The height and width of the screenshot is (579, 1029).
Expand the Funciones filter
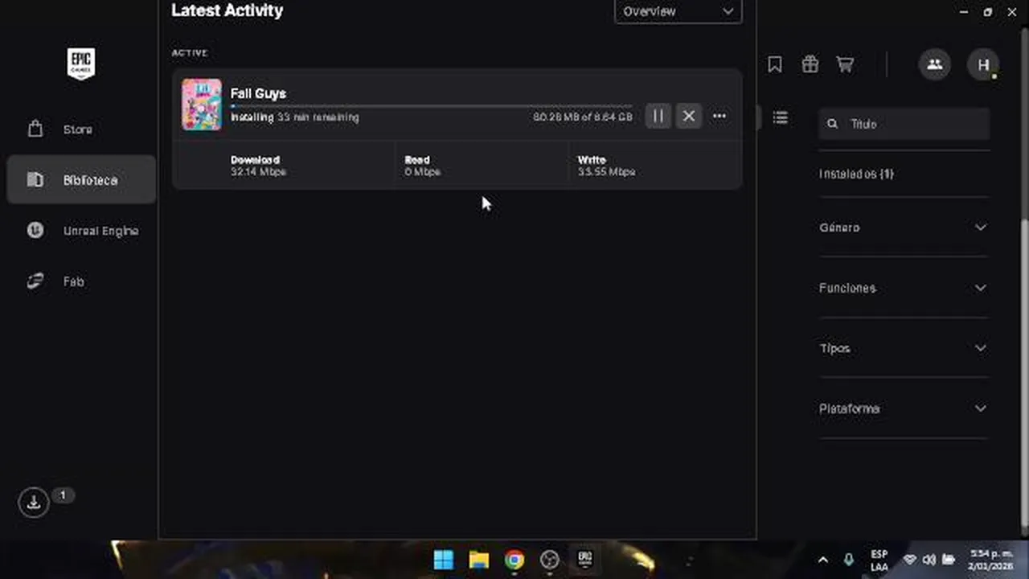904,288
